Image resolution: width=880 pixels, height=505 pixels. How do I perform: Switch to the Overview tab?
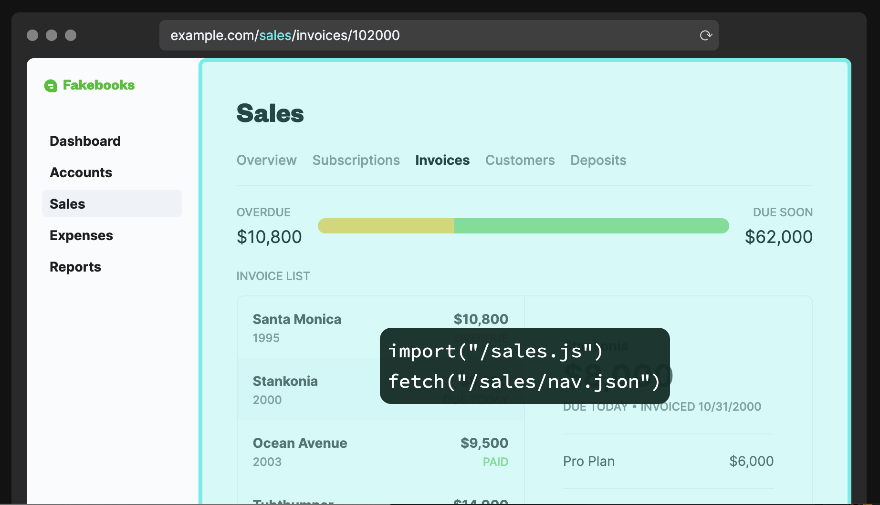266,160
